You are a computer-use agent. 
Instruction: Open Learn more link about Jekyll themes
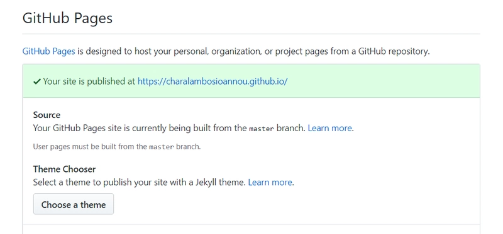point(270,183)
